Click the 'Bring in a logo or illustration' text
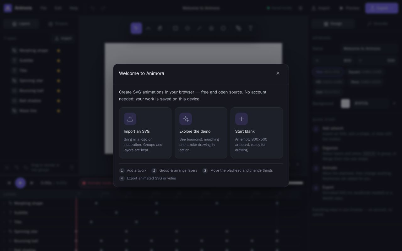The height and width of the screenshot is (251, 402). click(x=143, y=145)
